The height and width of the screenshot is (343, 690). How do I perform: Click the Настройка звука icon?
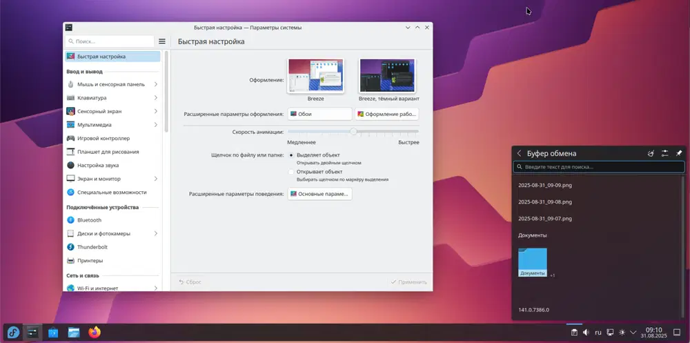70,165
